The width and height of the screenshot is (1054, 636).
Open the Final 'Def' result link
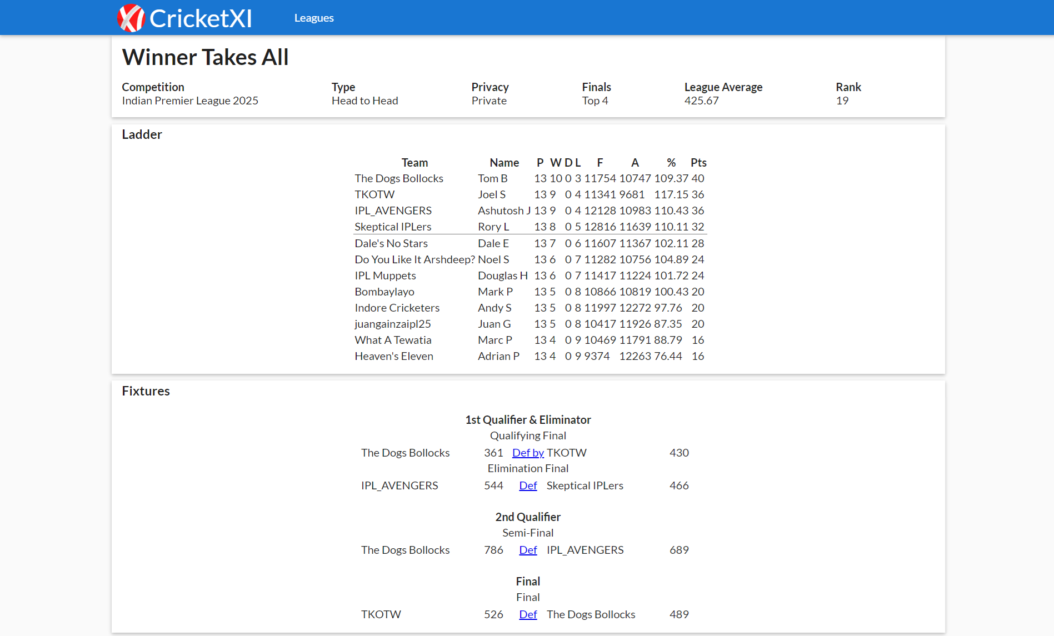click(x=528, y=614)
